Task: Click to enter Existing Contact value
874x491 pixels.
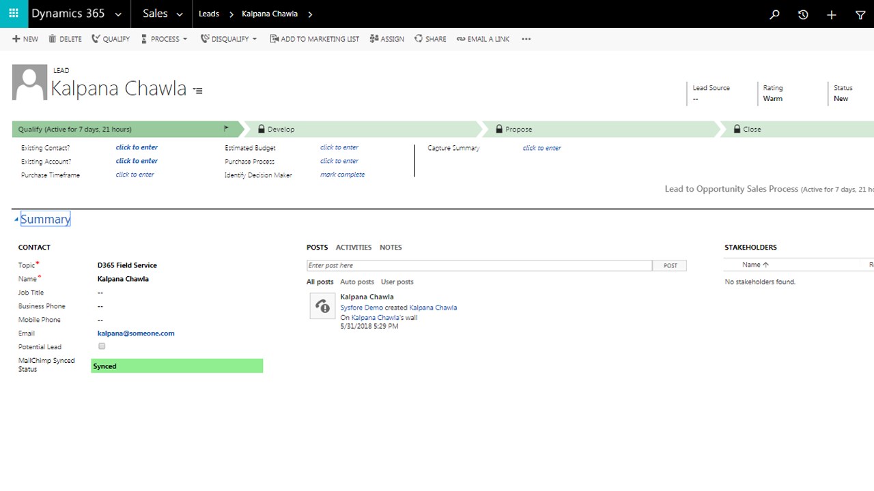Action: (137, 147)
